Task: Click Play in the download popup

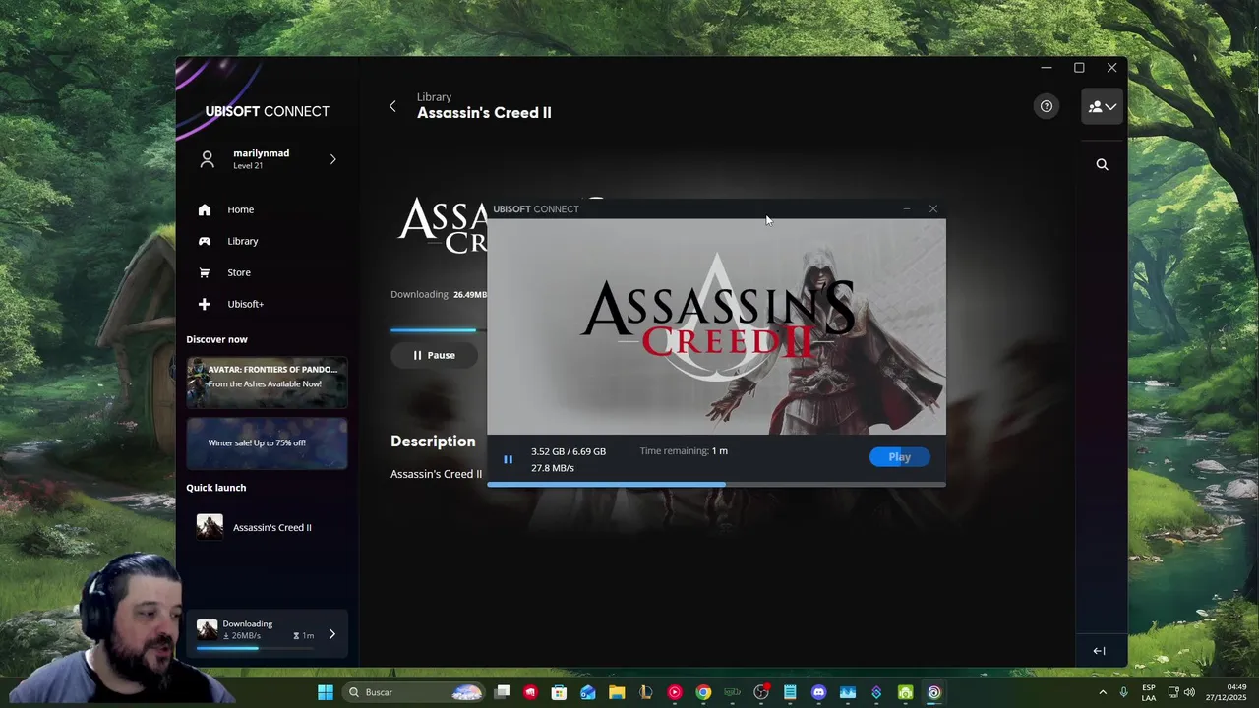Action: click(899, 457)
